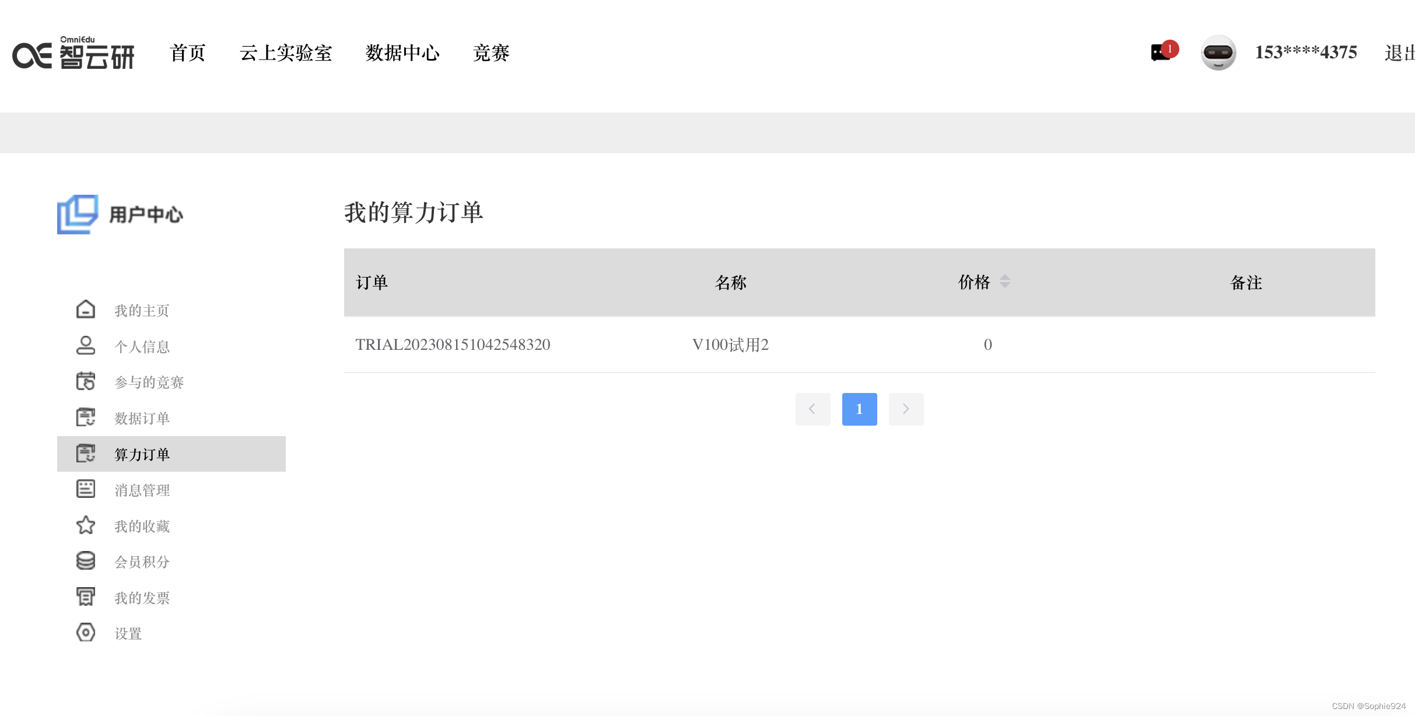Select page 1 in pagination
1415x716 pixels.
(859, 409)
